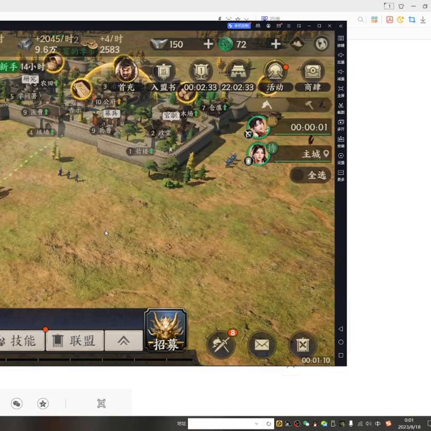Open the mail envelope icon in game
Screen dimensions: 431x431
[x=262, y=344]
